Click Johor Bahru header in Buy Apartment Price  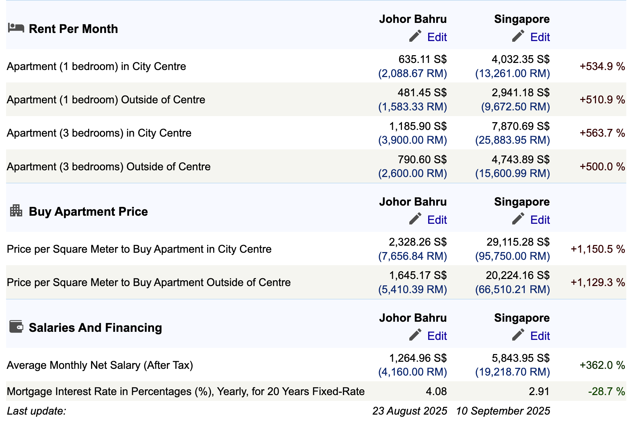click(x=413, y=202)
